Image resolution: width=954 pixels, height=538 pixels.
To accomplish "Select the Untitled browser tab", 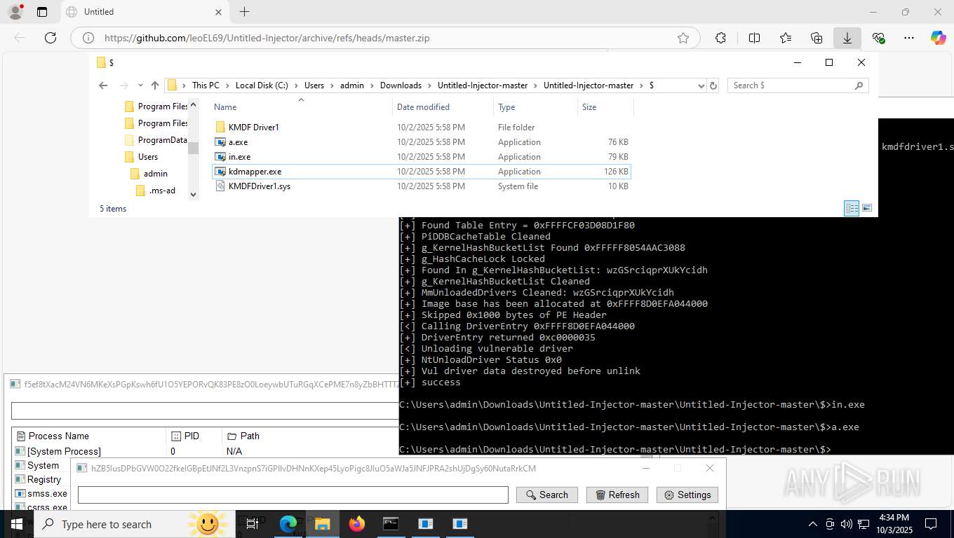I will click(x=144, y=12).
